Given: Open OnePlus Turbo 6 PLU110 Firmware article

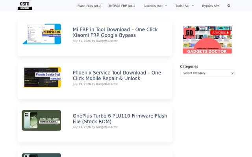Looking at the screenshot, I should [x=120, y=119].
